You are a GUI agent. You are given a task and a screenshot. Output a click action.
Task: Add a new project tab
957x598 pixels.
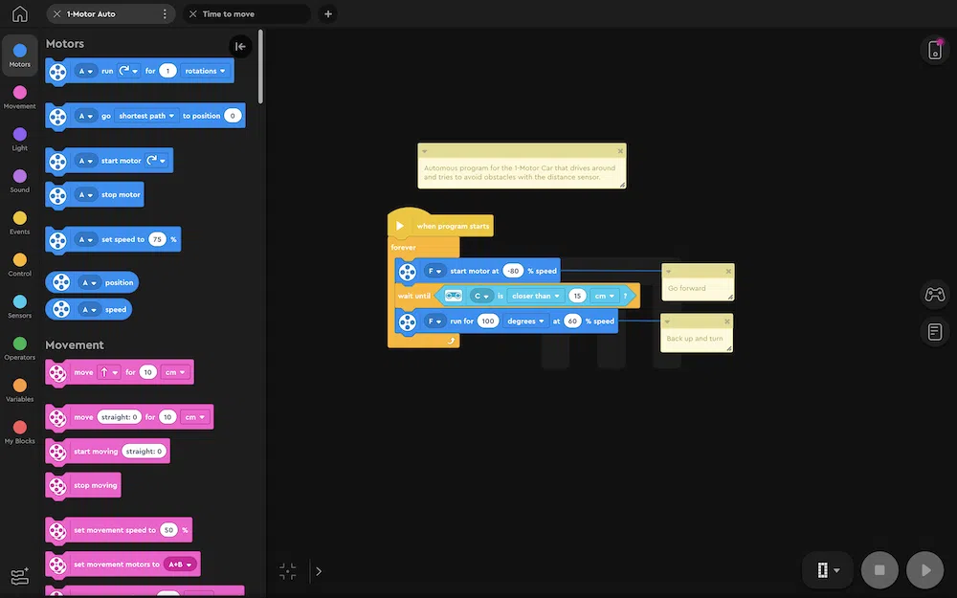pyautogui.click(x=328, y=14)
